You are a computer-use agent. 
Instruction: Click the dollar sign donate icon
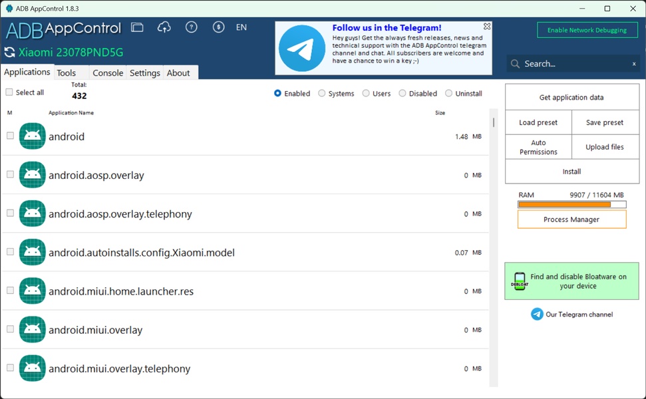pos(218,27)
